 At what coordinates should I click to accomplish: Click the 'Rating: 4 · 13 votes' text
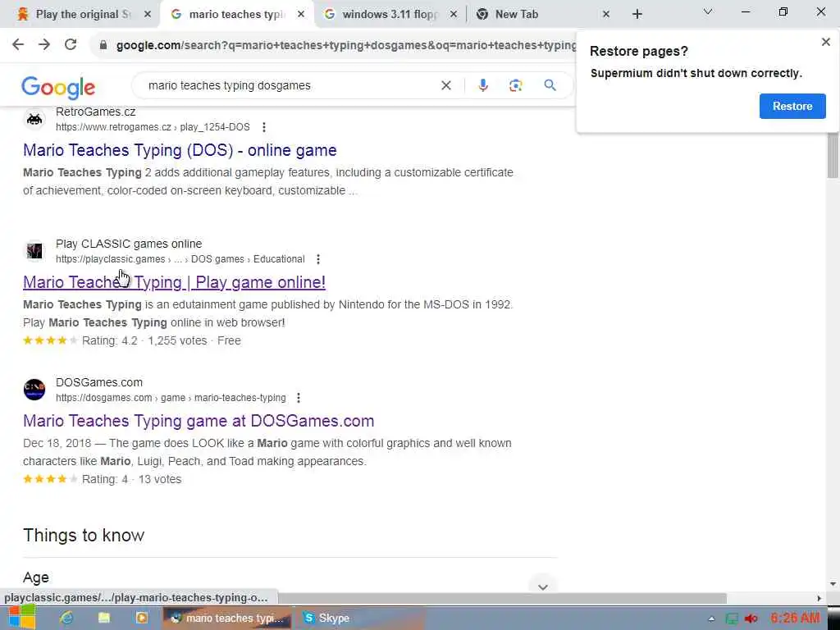coord(132,479)
